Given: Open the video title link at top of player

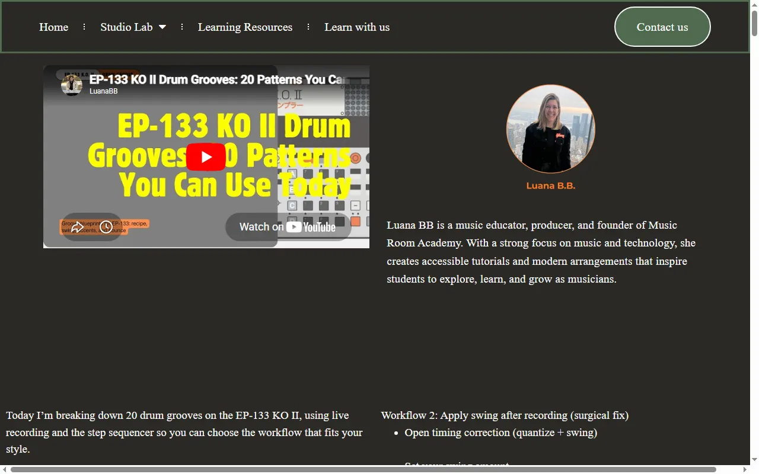Looking at the screenshot, I should coord(217,79).
